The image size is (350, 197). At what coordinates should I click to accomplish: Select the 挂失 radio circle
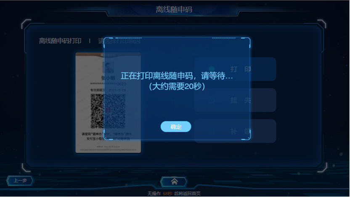pyautogui.click(x=212, y=100)
